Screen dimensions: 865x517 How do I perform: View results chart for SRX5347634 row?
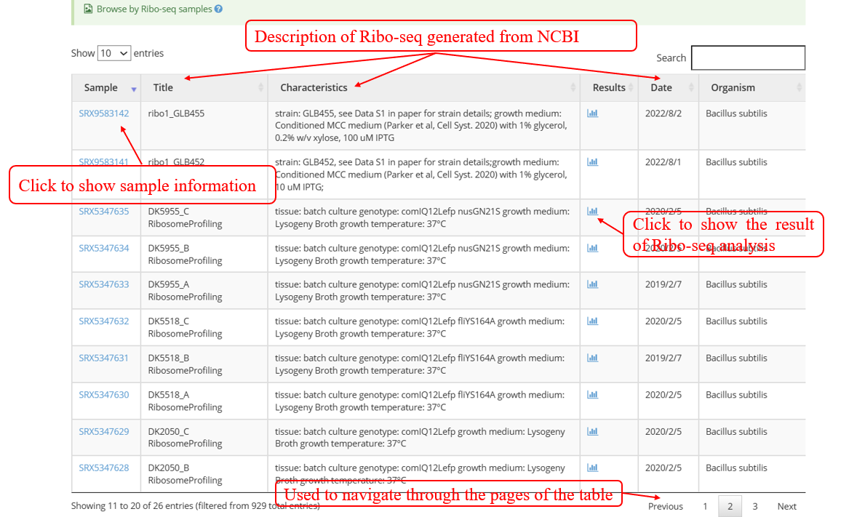click(x=592, y=248)
